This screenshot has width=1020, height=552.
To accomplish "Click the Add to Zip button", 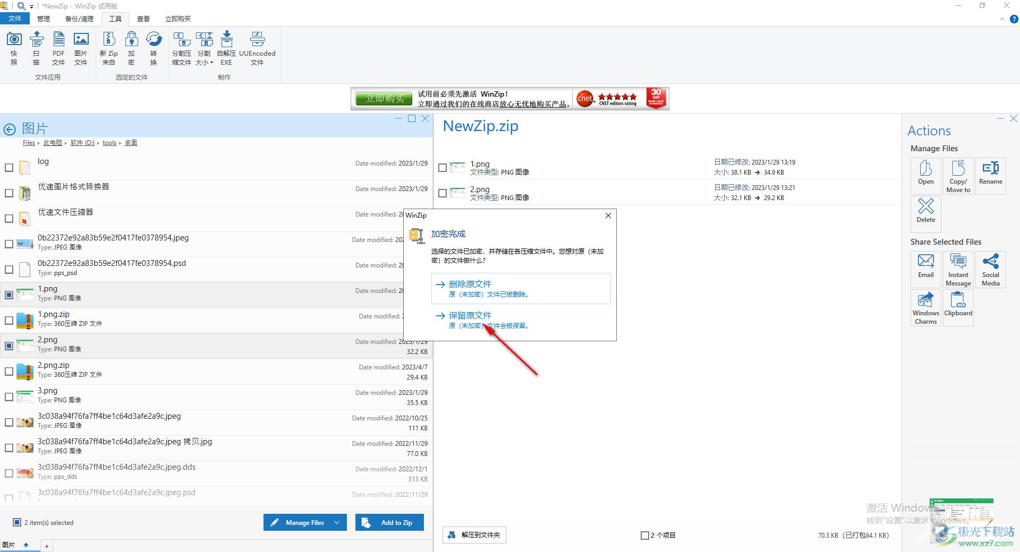I will pyautogui.click(x=390, y=522).
